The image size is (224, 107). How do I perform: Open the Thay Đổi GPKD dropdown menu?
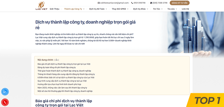click(120, 9)
